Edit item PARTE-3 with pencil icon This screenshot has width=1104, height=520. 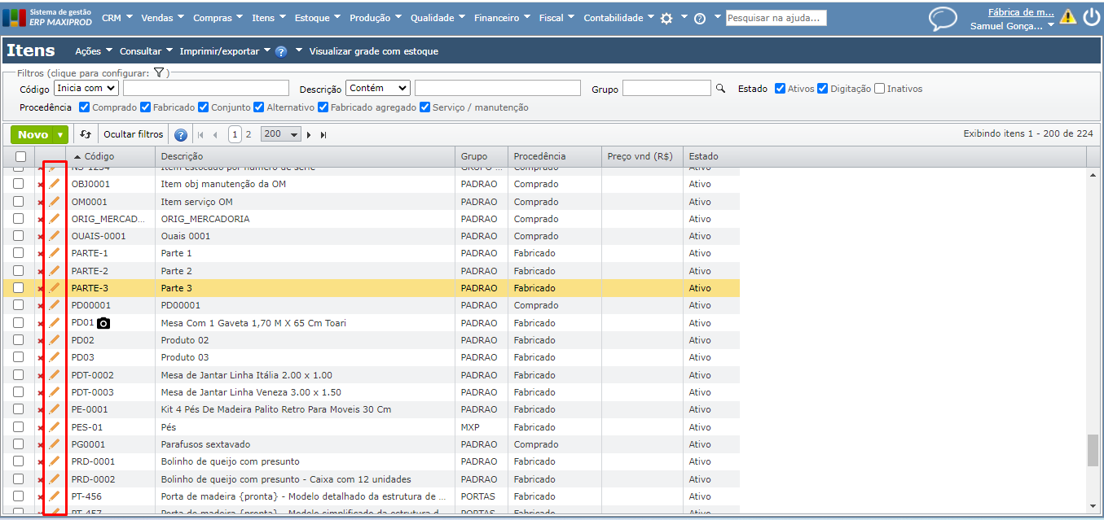tap(55, 288)
